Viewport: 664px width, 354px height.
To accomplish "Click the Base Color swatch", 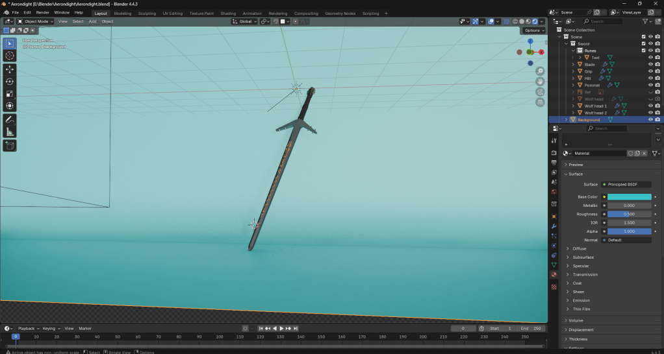I will (x=629, y=196).
